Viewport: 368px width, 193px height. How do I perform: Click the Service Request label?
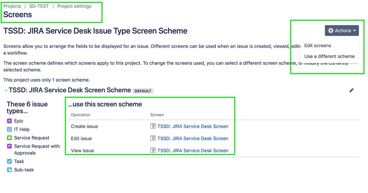click(32, 138)
